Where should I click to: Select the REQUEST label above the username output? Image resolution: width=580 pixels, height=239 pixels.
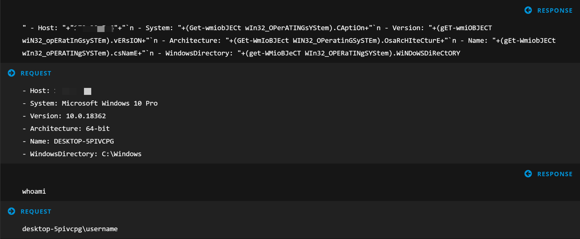[x=36, y=212]
